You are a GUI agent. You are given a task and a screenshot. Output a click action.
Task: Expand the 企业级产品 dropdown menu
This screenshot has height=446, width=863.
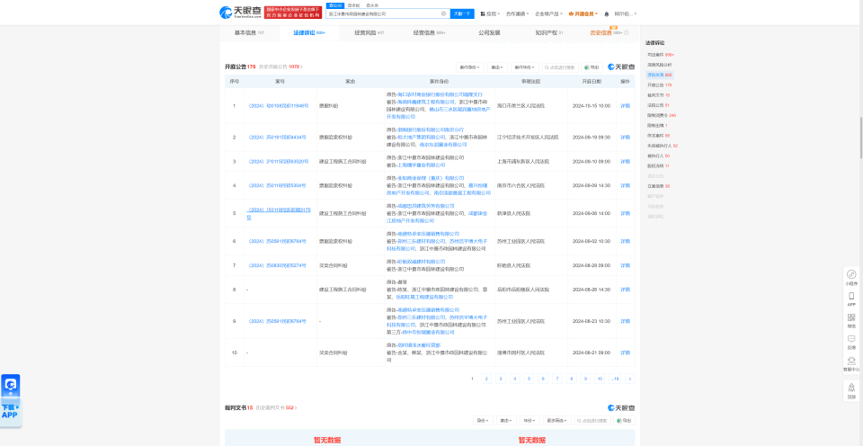tap(548, 13)
